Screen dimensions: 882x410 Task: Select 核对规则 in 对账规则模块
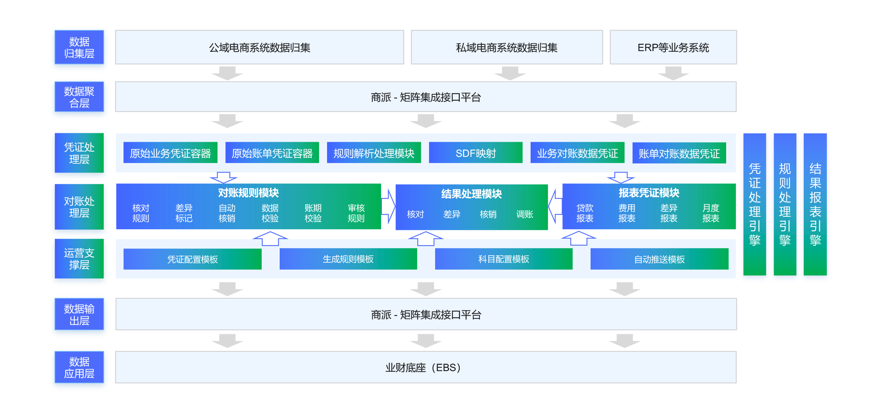click(141, 213)
